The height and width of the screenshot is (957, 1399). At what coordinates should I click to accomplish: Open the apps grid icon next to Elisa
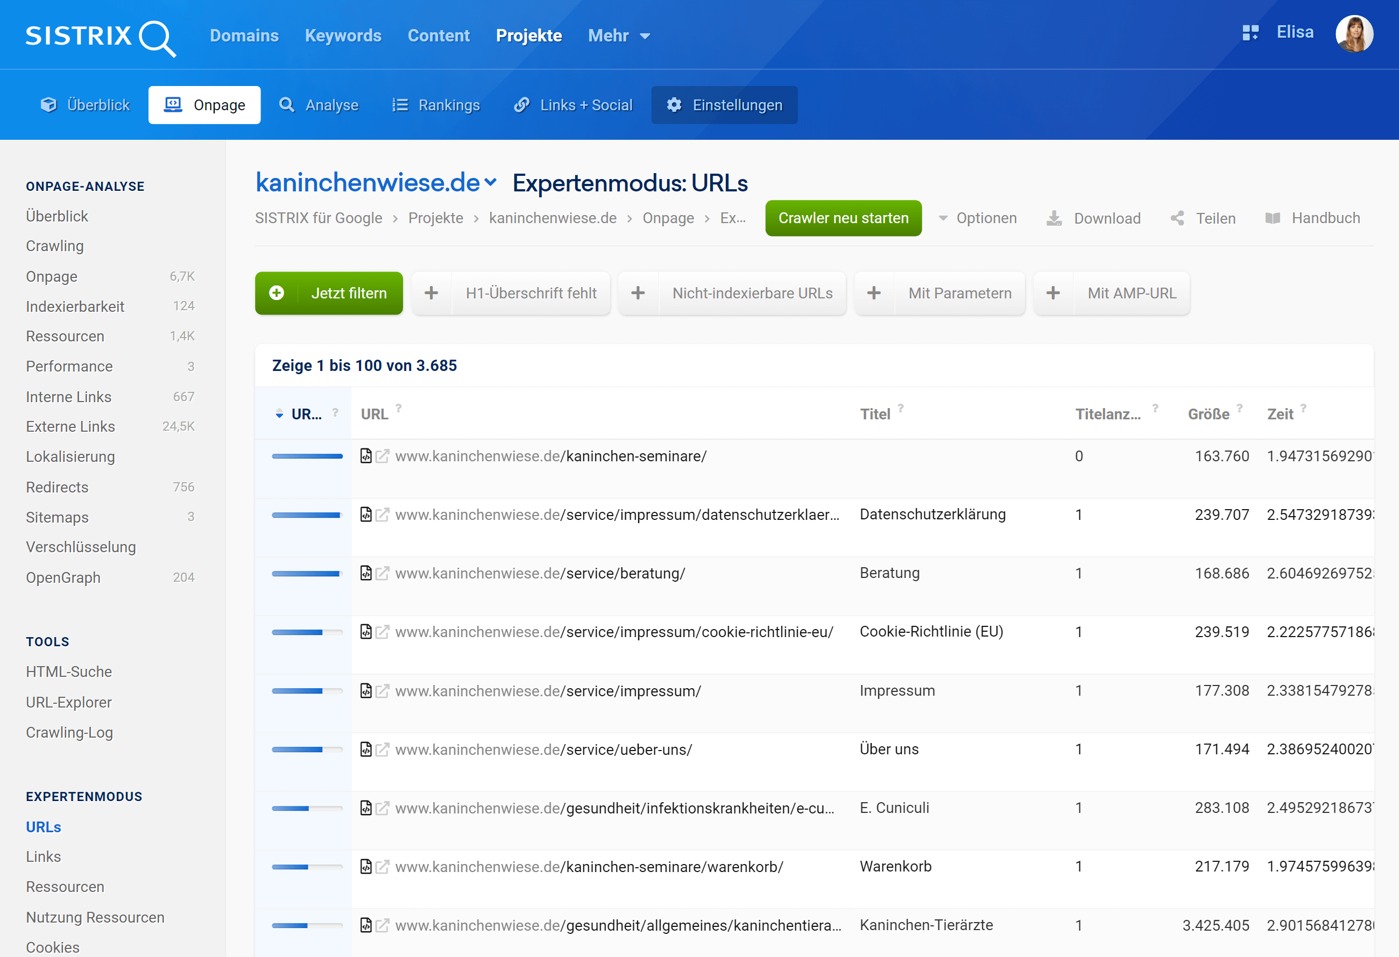coord(1250,32)
